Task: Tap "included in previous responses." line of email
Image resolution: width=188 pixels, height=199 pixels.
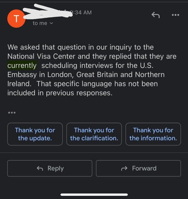Action: click(x=60, y=93)
